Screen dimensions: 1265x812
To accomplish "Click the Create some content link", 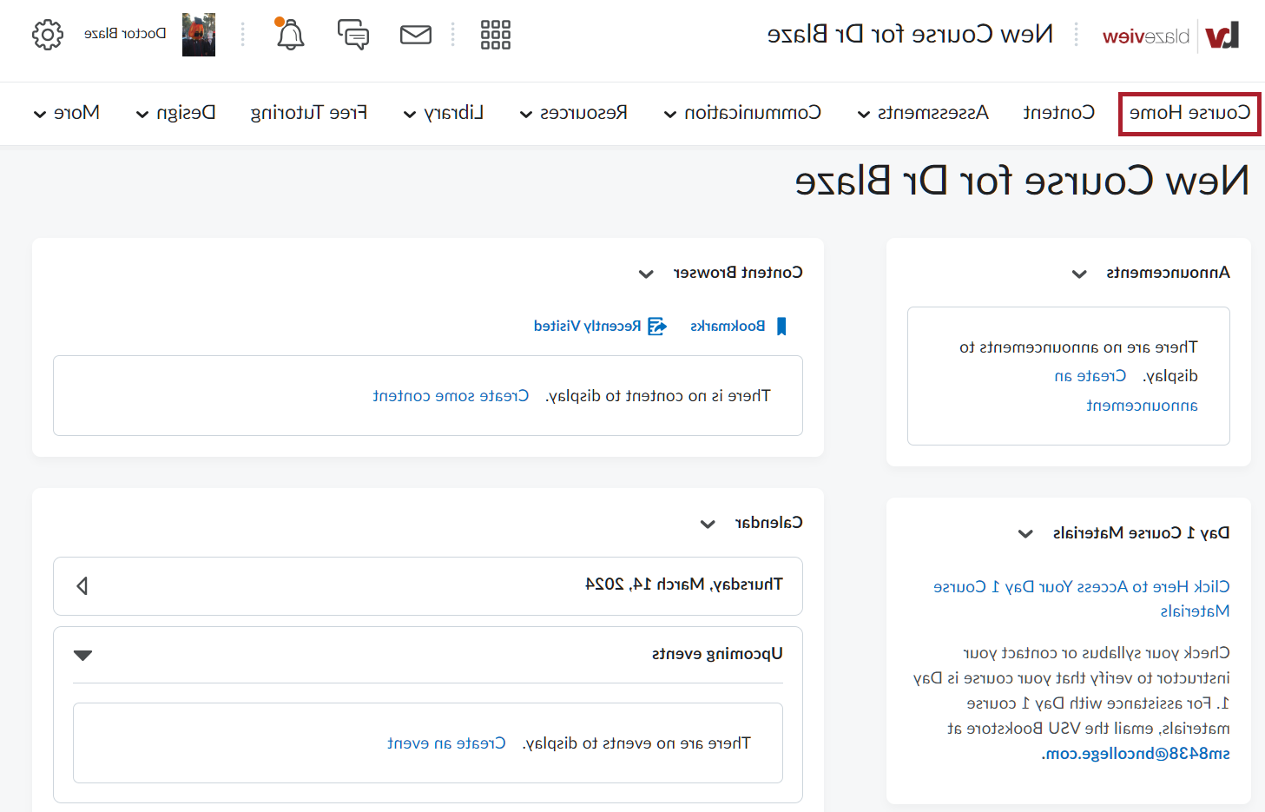I will click(x=451, y=396).
